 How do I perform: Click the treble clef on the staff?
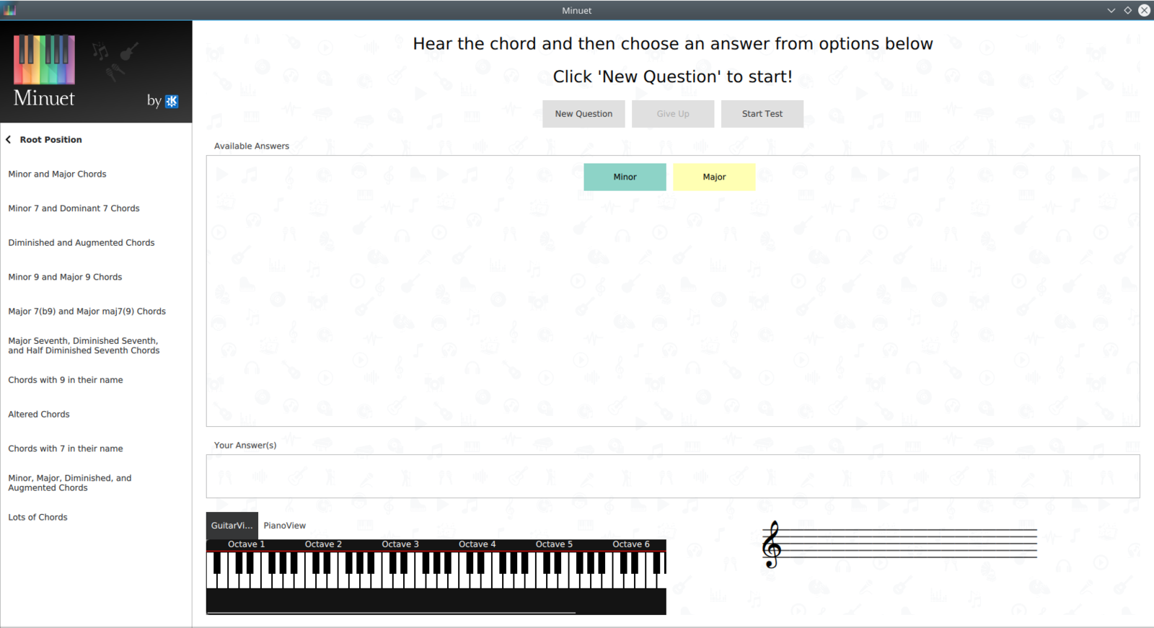coord(772,545)
